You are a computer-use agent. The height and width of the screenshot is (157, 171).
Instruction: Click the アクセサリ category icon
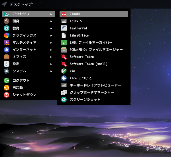[7, 14]
